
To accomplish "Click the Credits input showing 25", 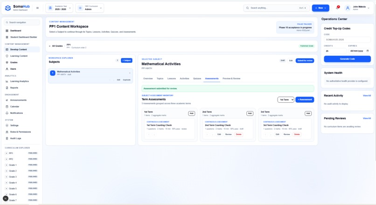I will (335, 51).
